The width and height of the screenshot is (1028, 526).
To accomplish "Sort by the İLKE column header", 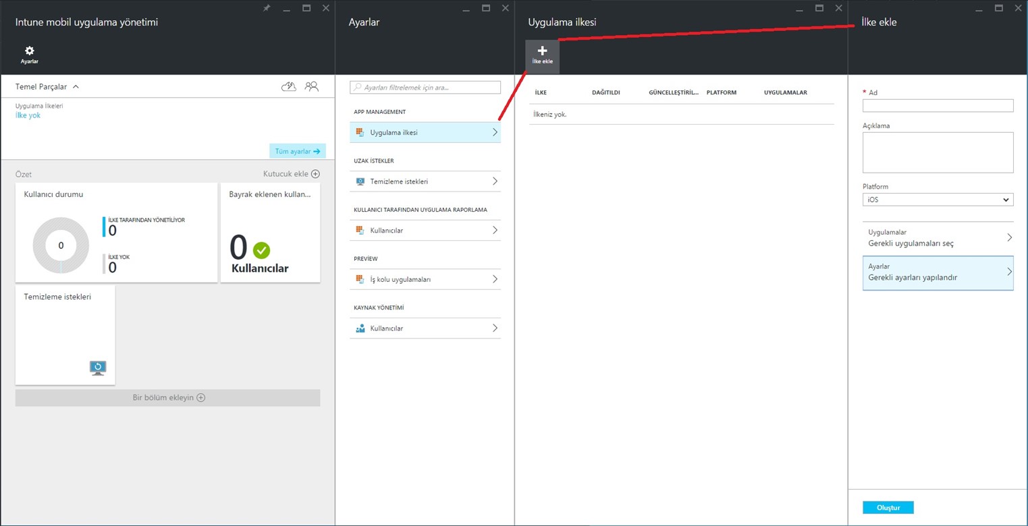I will (541, 92).
